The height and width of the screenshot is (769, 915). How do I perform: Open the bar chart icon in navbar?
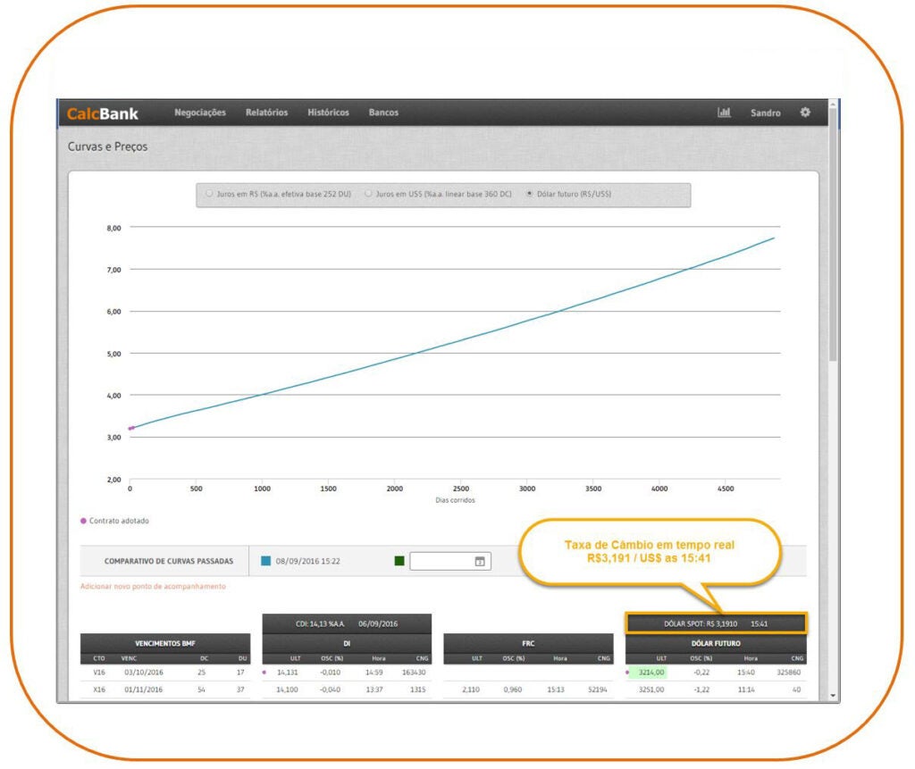[724, 113]
